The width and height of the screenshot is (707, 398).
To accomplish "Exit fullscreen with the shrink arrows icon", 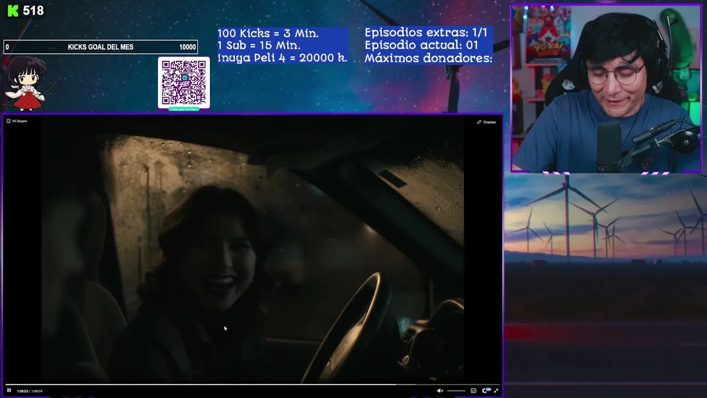I will click(x=496, y=391).
